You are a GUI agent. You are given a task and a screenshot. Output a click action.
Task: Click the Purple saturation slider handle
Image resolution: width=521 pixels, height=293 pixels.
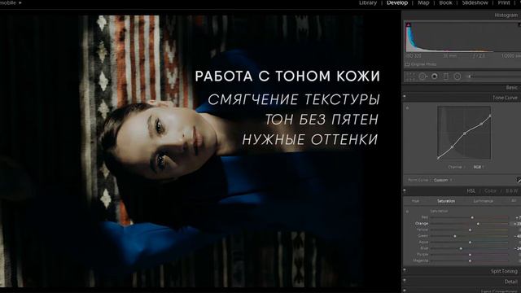(x=470, y=255)
